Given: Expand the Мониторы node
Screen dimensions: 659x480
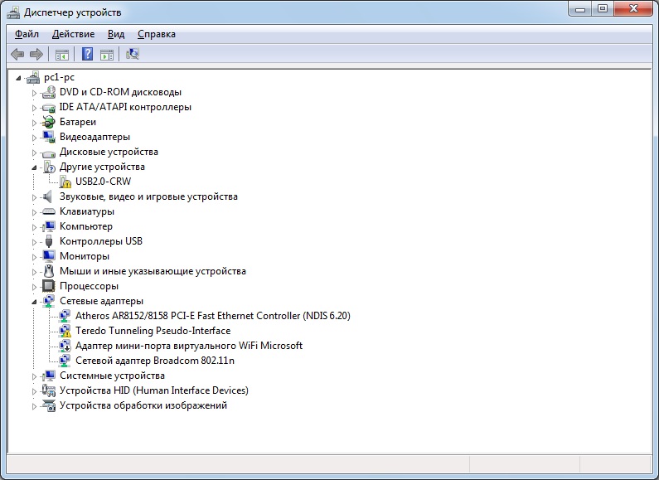Looking at the screenshot, I should click(x=35, y=257).
